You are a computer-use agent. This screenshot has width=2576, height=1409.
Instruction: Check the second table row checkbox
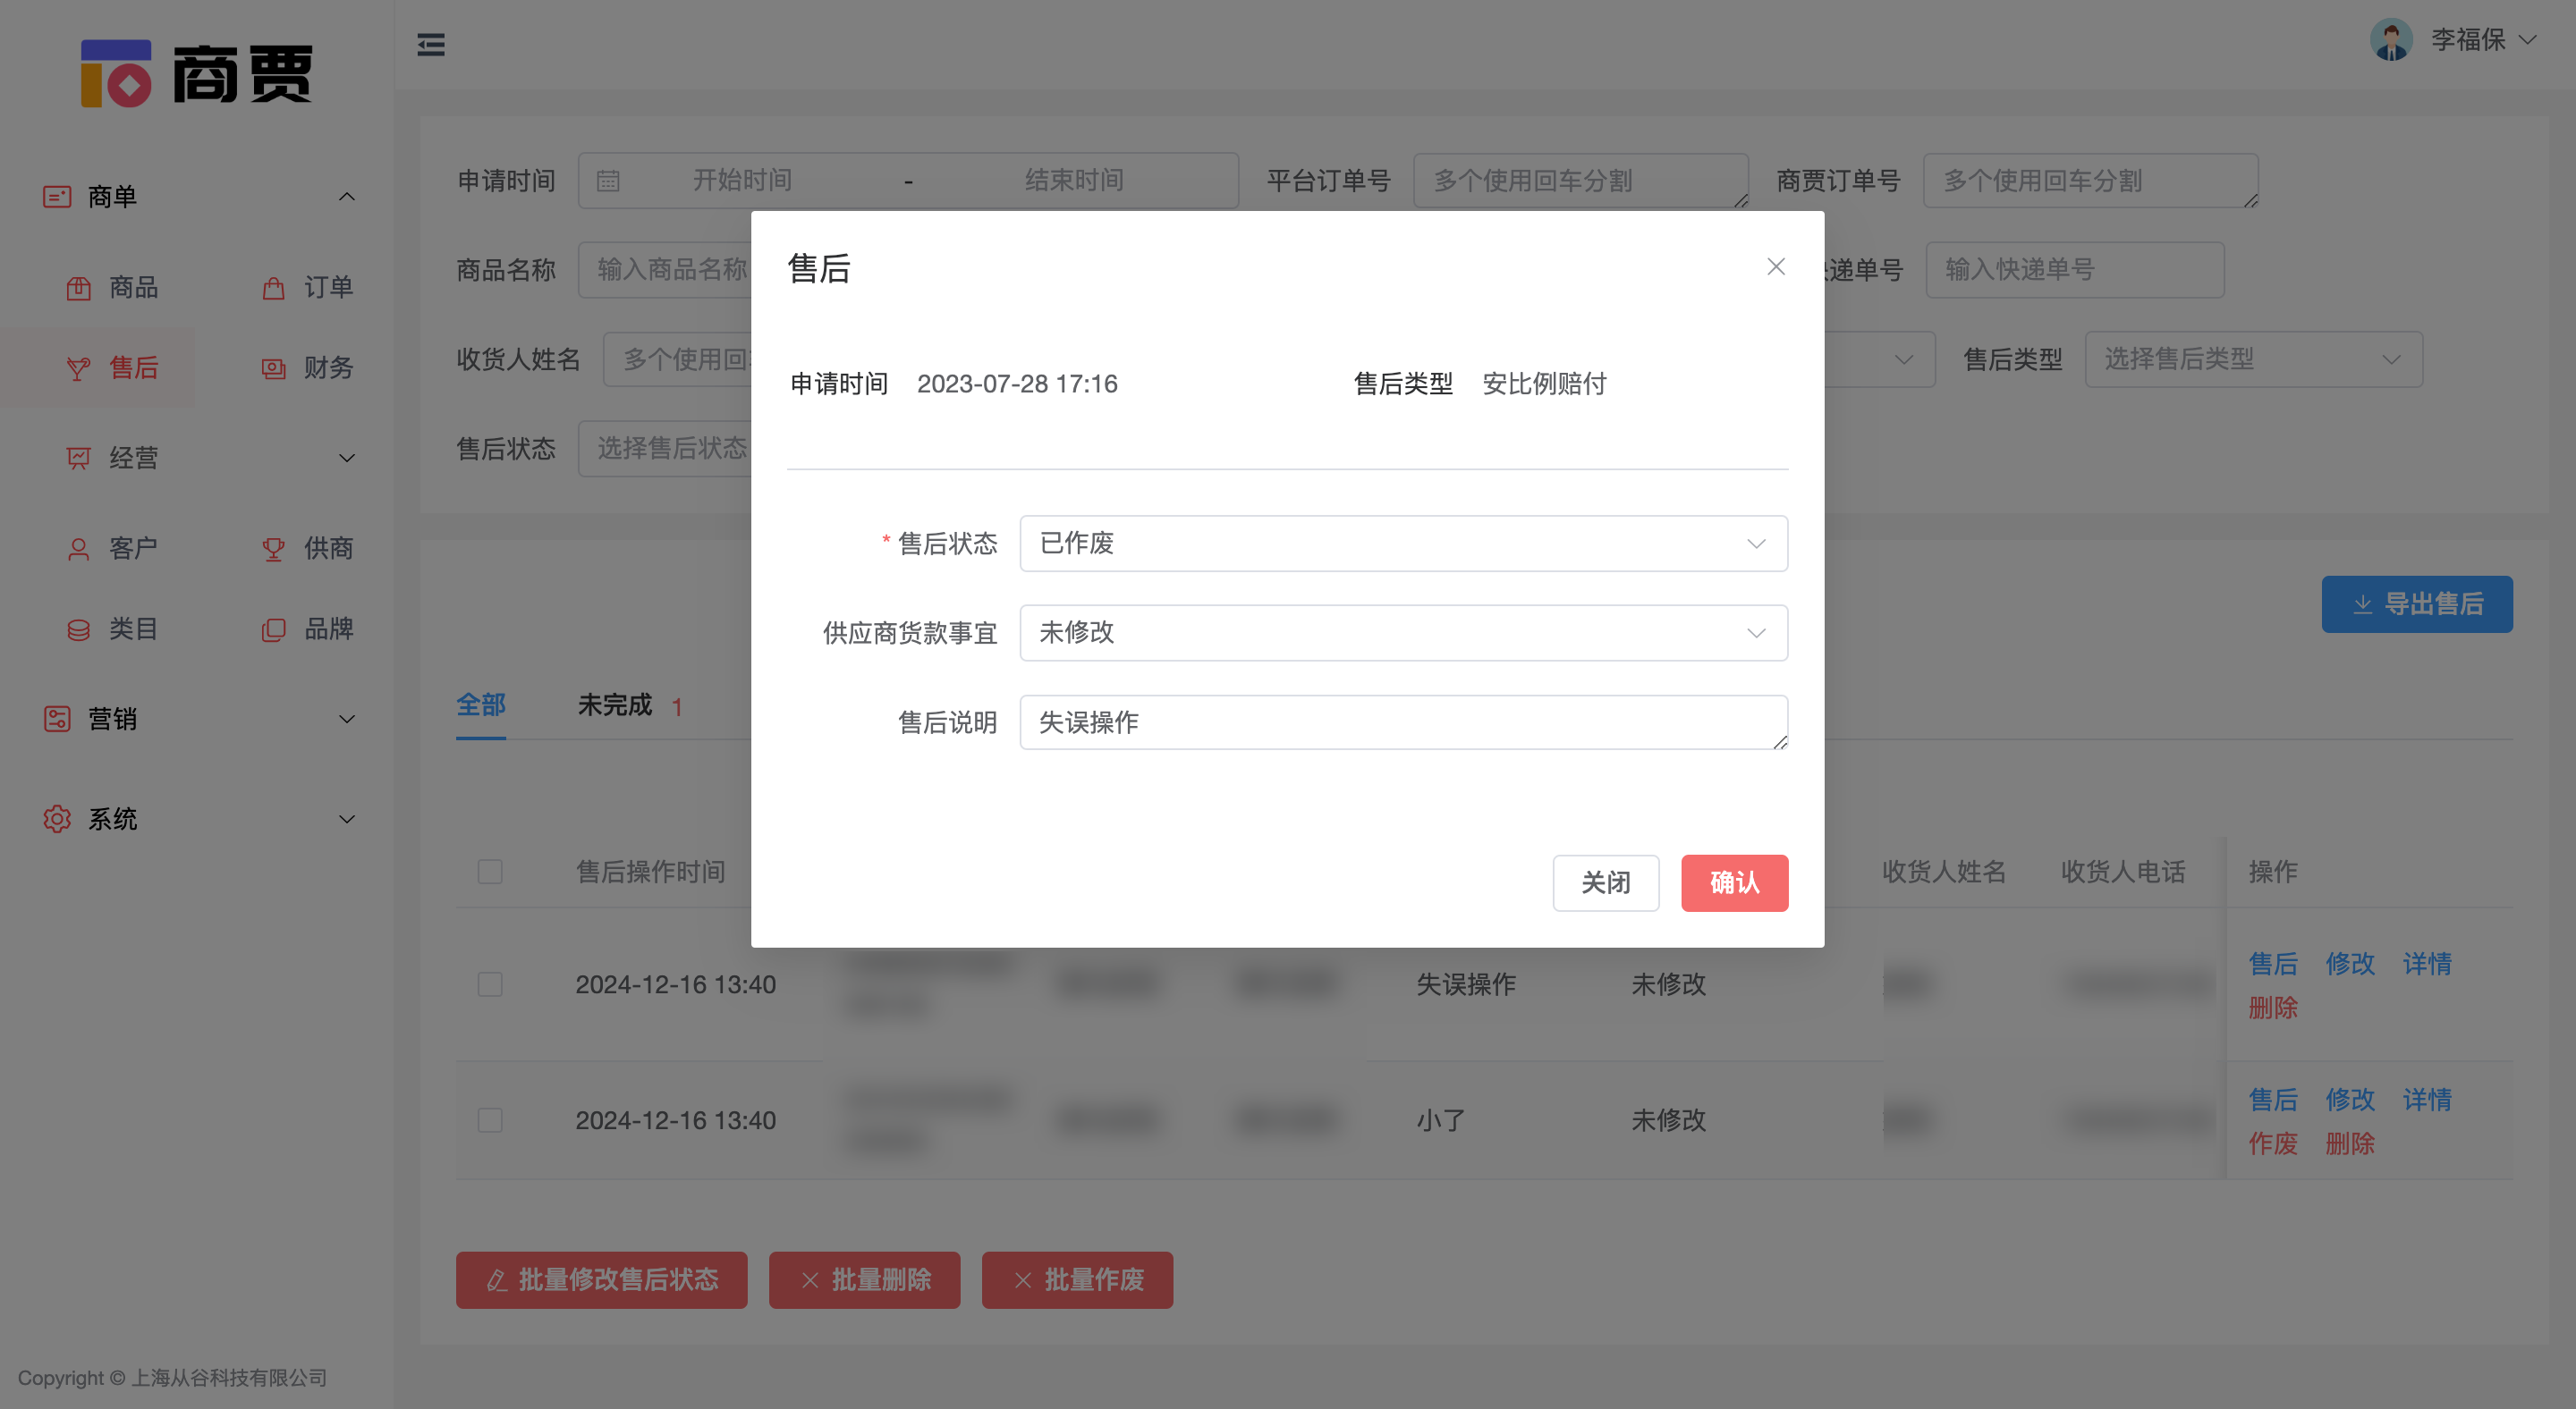[x=490, y=1120]
